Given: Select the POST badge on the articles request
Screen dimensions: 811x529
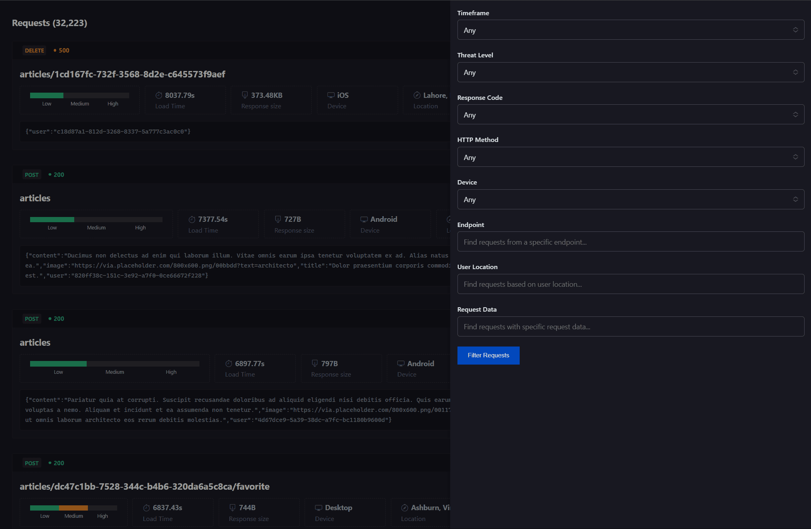Looking at the screenshot, I should tap(32, 174).
